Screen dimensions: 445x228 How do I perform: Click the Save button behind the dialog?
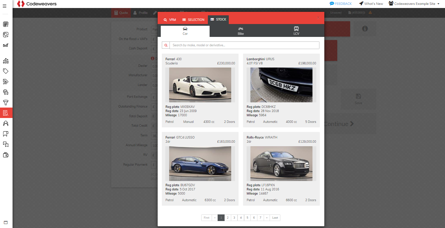tap(359, 99)
